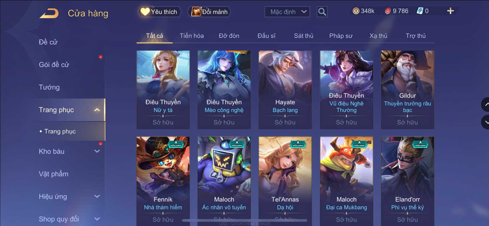Tap the gold coin icon showing 348k
The height and width of the screenshot is (226, 489).
(356, 11)
